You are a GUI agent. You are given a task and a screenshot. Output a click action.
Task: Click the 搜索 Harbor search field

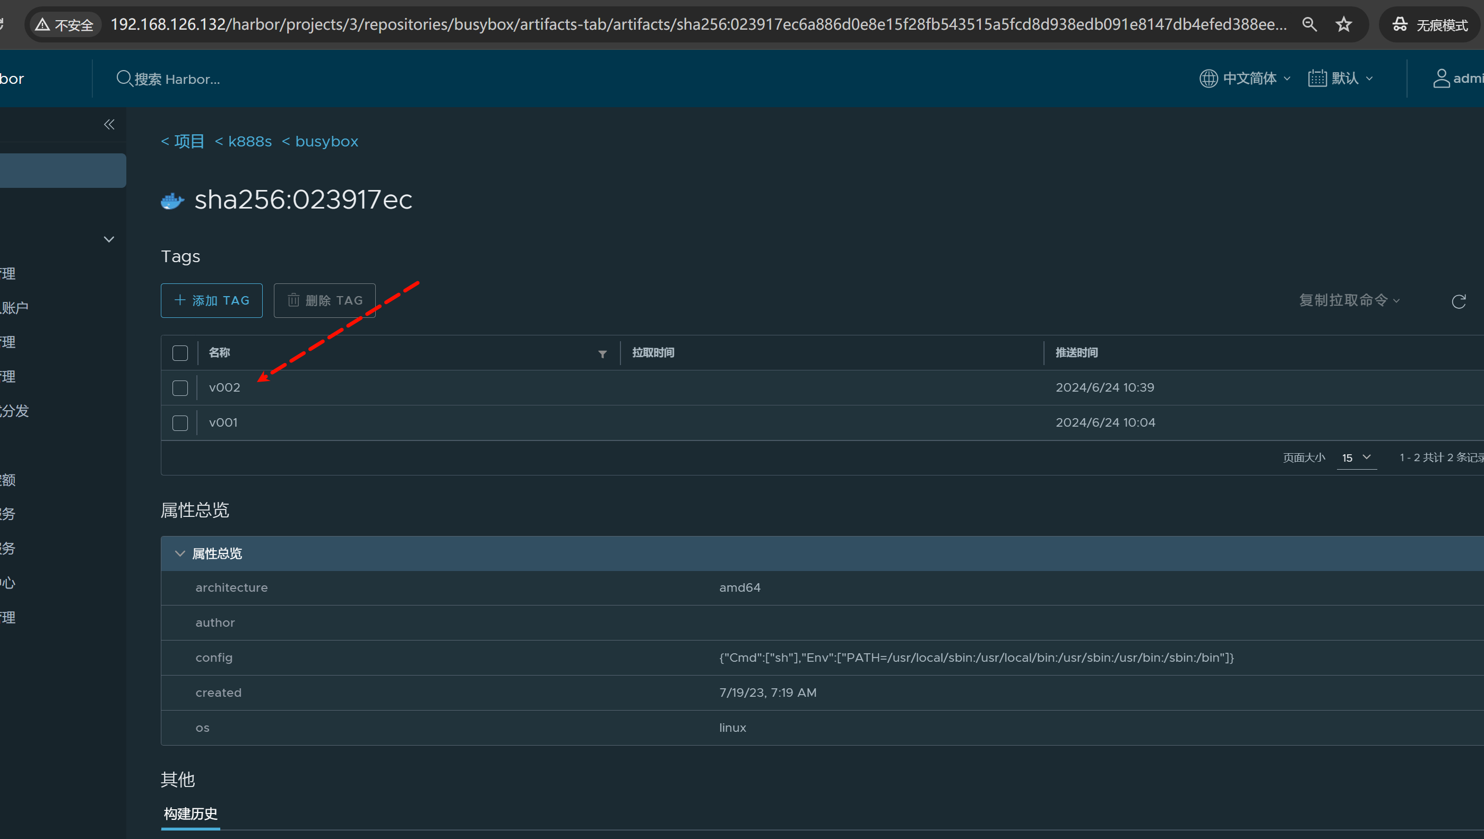pyautogui.click(x=177, y=79)
